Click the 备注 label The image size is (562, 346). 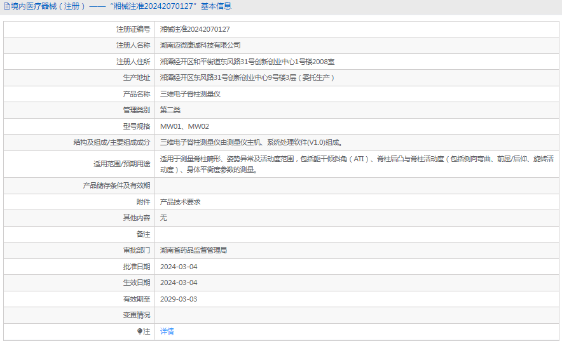click(144, 234)
